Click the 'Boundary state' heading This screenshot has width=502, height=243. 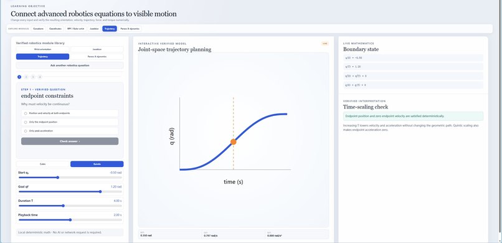361,49
